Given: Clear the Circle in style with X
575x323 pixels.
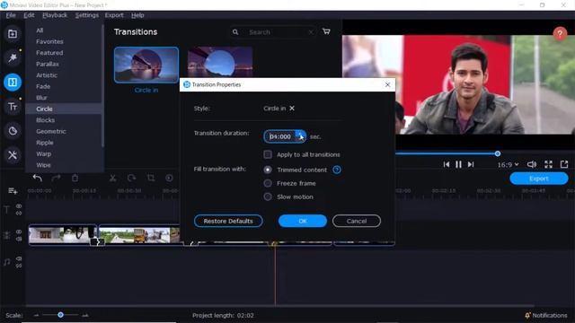Looking at the screenshot, I should (292, 109).
